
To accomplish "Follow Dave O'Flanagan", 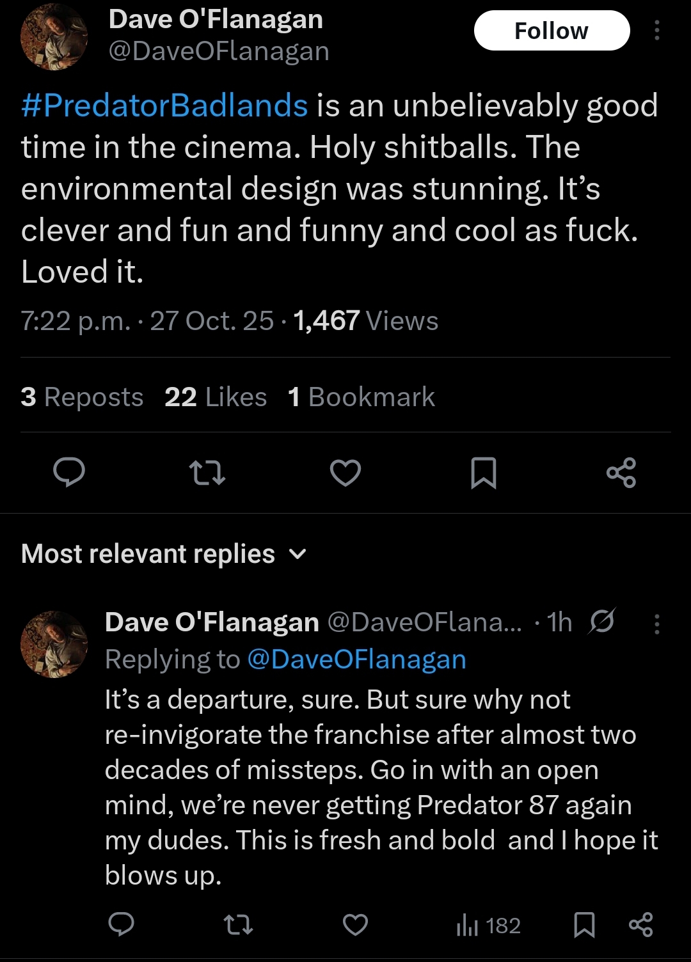I will click(x=552, y=30).
